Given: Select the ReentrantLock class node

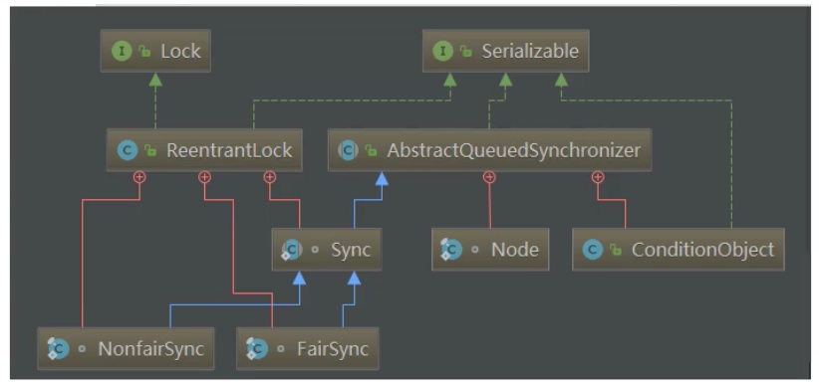Looking at the screenshot, I should pyautogui.click(x=204, y=150).
